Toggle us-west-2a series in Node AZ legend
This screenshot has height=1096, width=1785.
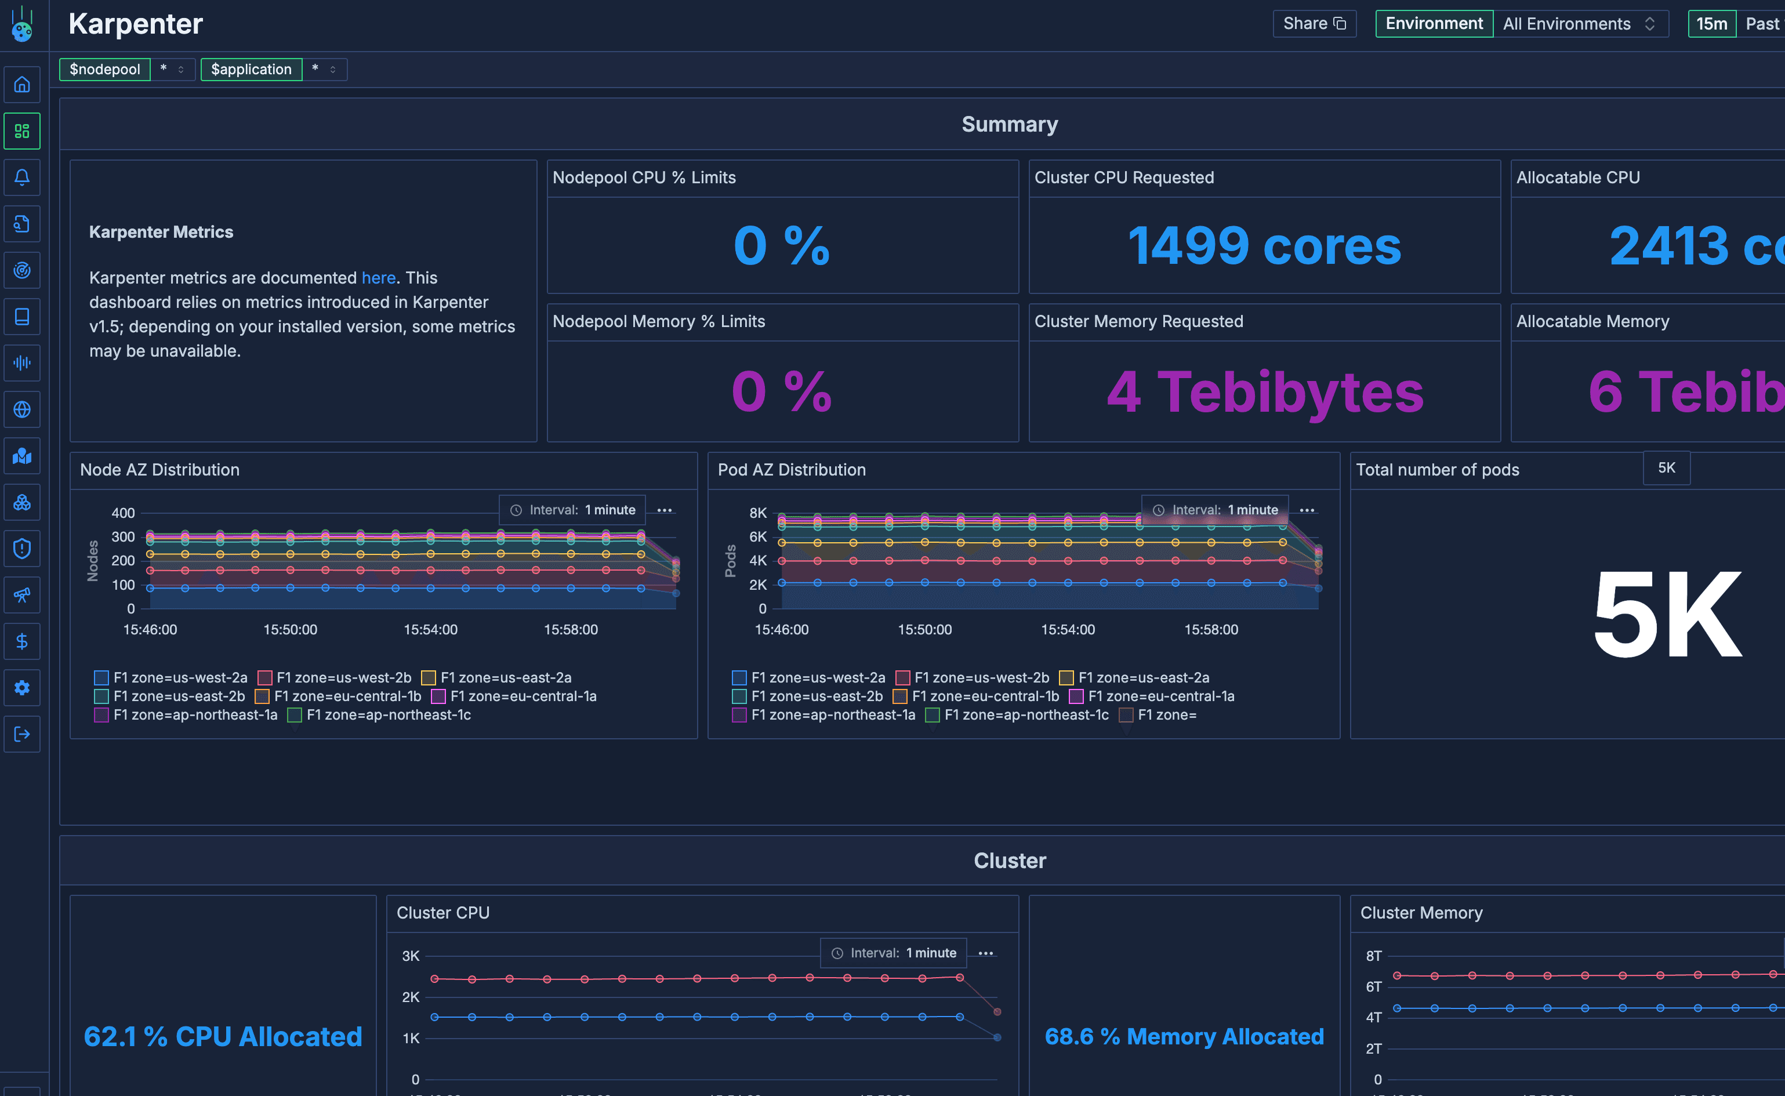pyautogui.click(x=171, y=678)
